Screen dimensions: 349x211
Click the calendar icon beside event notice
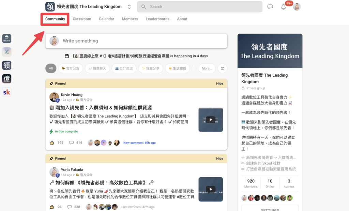67,56
